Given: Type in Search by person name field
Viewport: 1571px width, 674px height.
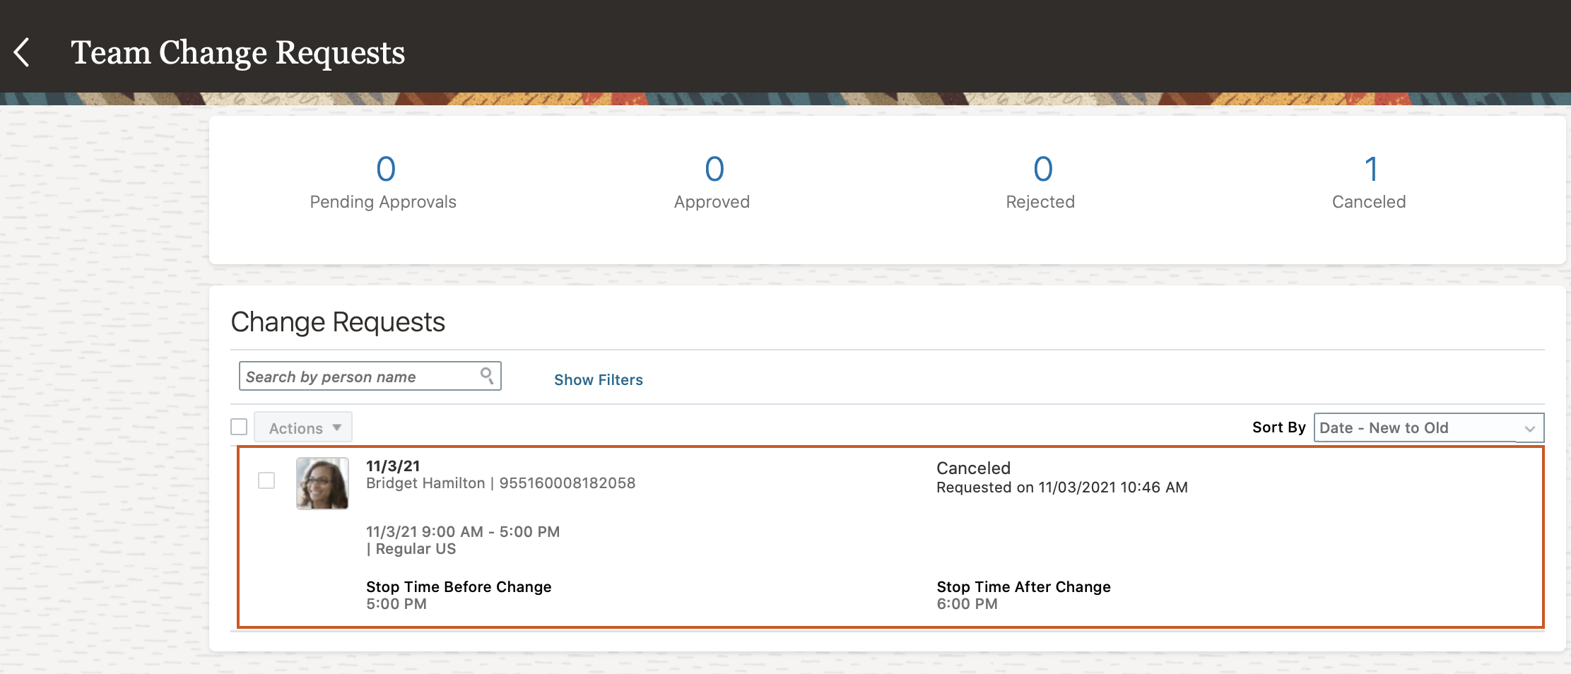Looking at the screenshot, I should 360,377.
